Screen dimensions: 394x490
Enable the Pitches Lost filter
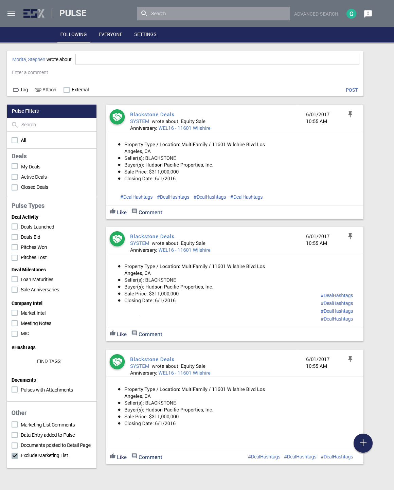pos(15,257)
